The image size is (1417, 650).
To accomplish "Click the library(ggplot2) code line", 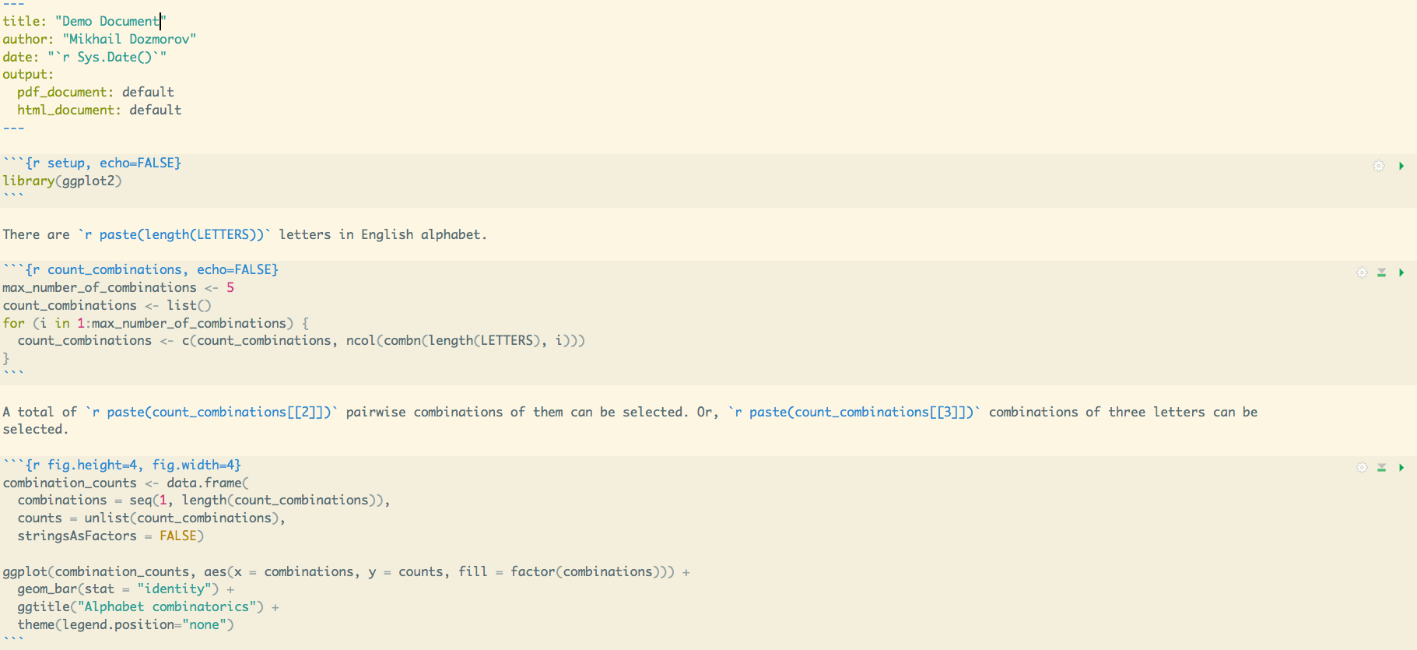I will click(x=62, y=181).
